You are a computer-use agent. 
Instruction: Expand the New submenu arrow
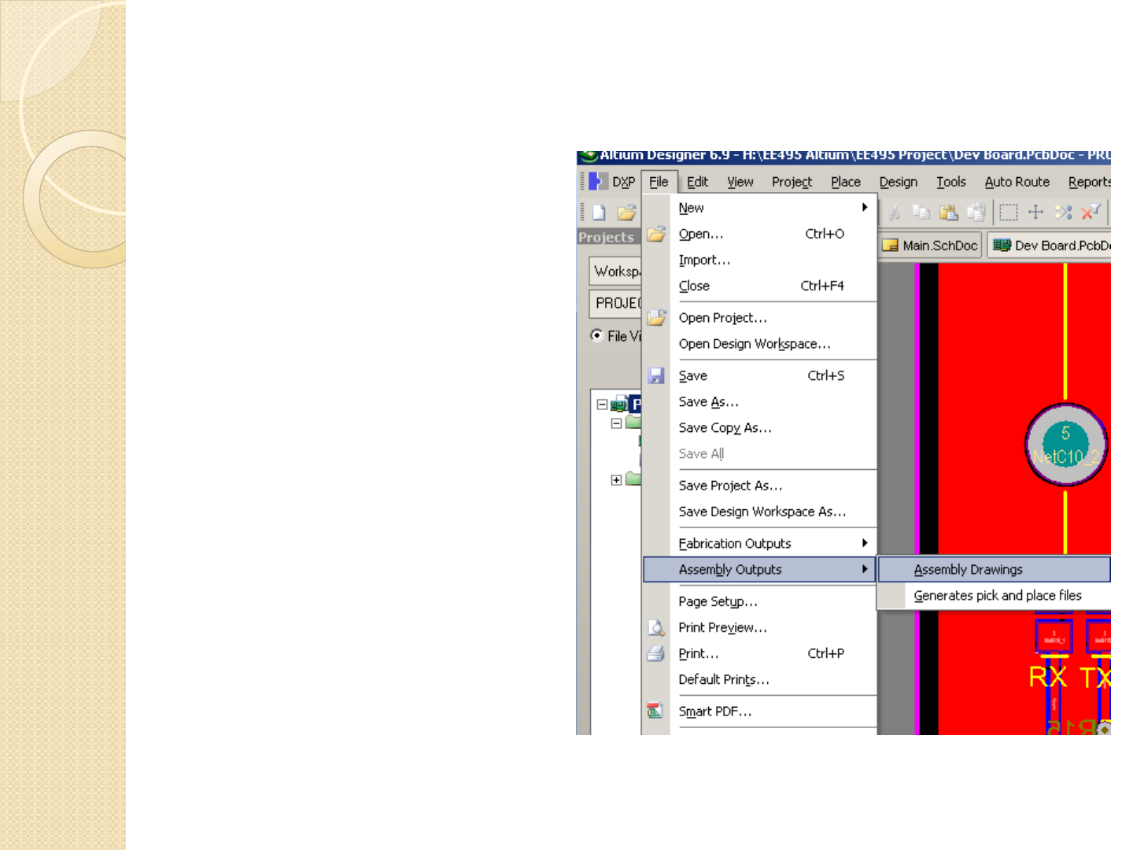click(x=864, y=207)
